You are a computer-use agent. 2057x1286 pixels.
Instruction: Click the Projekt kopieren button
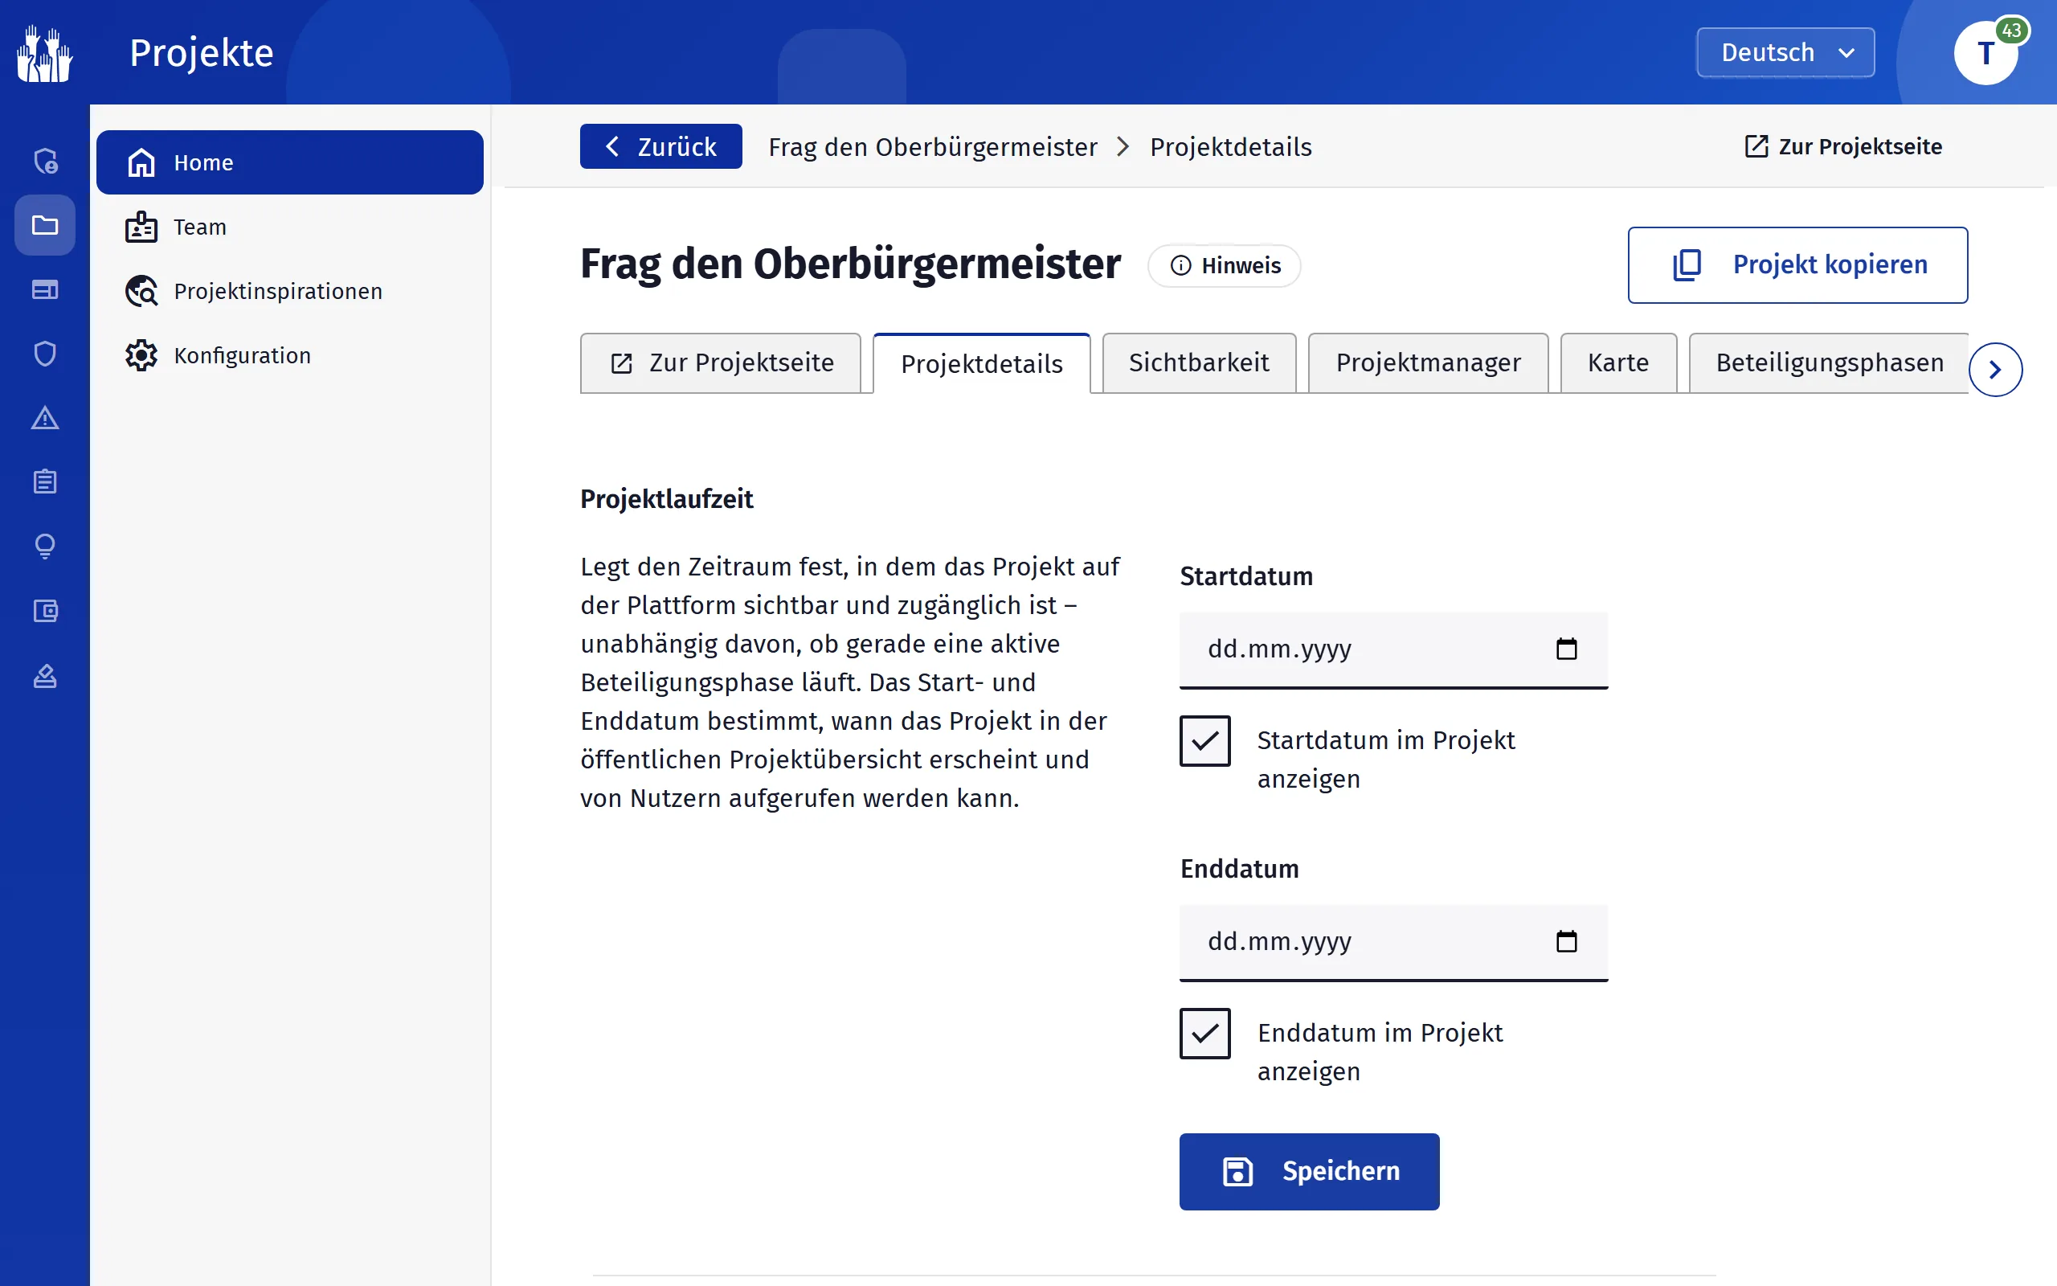click(1797, 264)
